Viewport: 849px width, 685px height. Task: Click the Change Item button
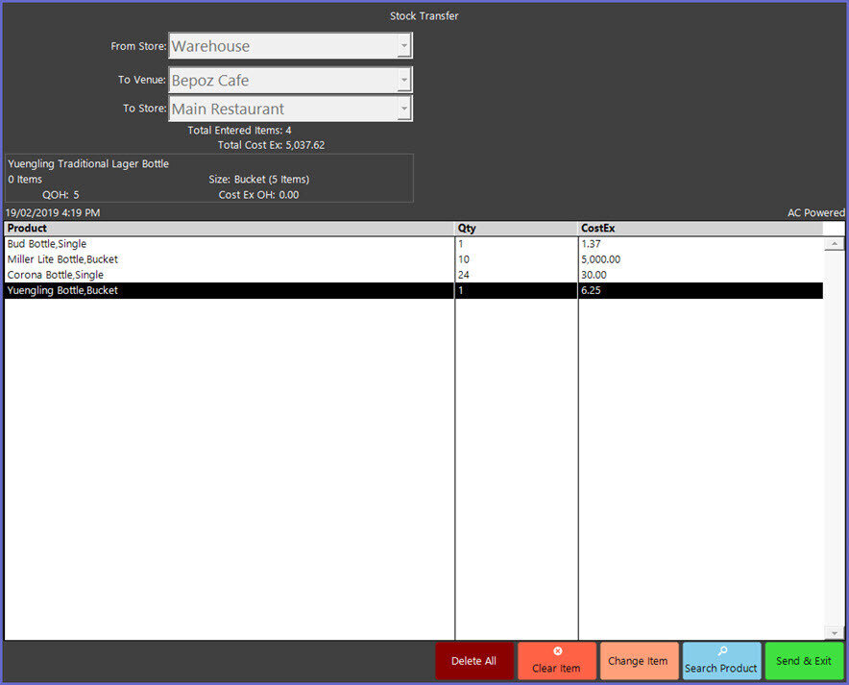click(639, 661)
